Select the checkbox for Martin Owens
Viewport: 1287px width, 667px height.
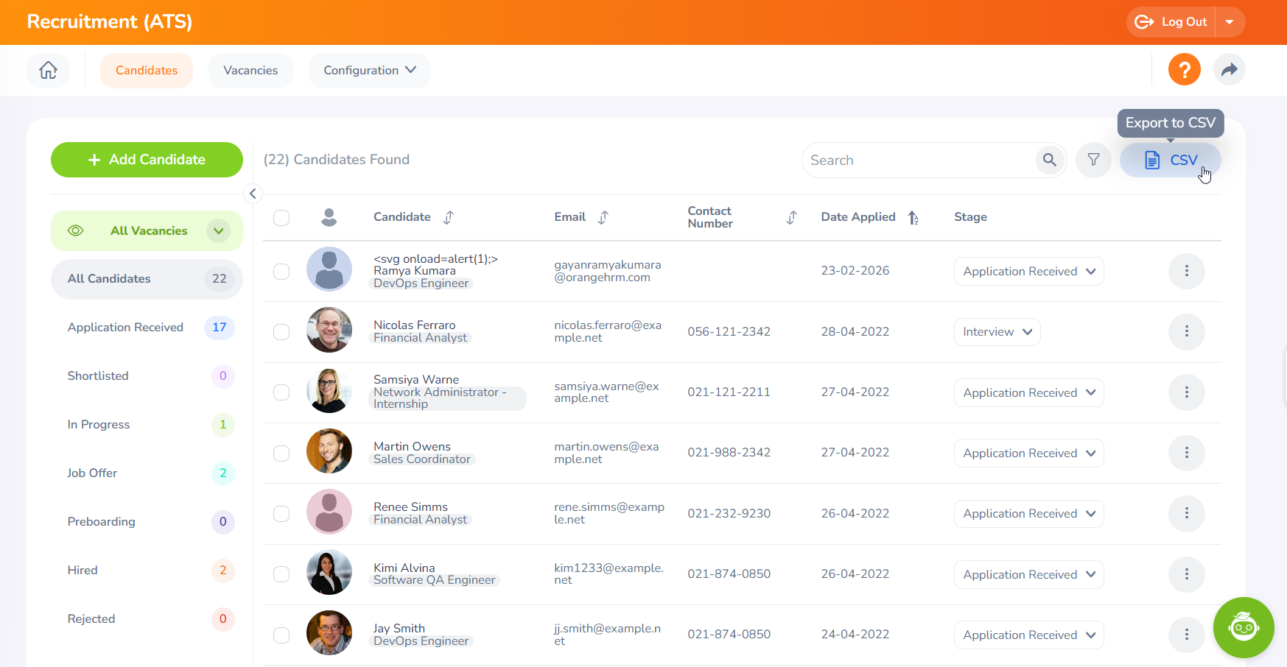(x=281, y=454)
